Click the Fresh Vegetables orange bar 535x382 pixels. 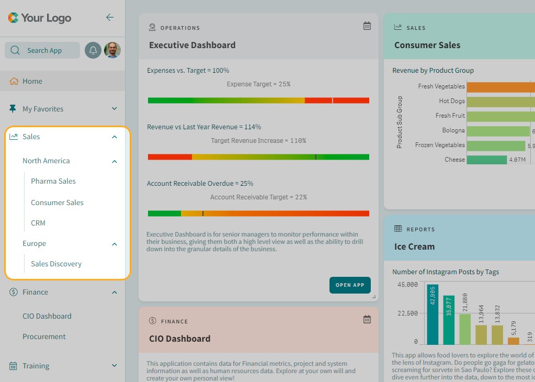pyautogui.click(x=501, y=87)
